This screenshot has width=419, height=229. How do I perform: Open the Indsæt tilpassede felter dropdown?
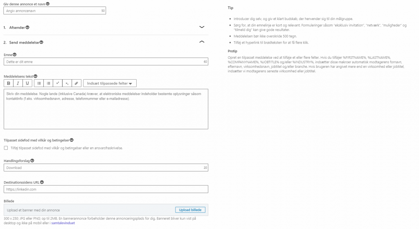[110, 83]
